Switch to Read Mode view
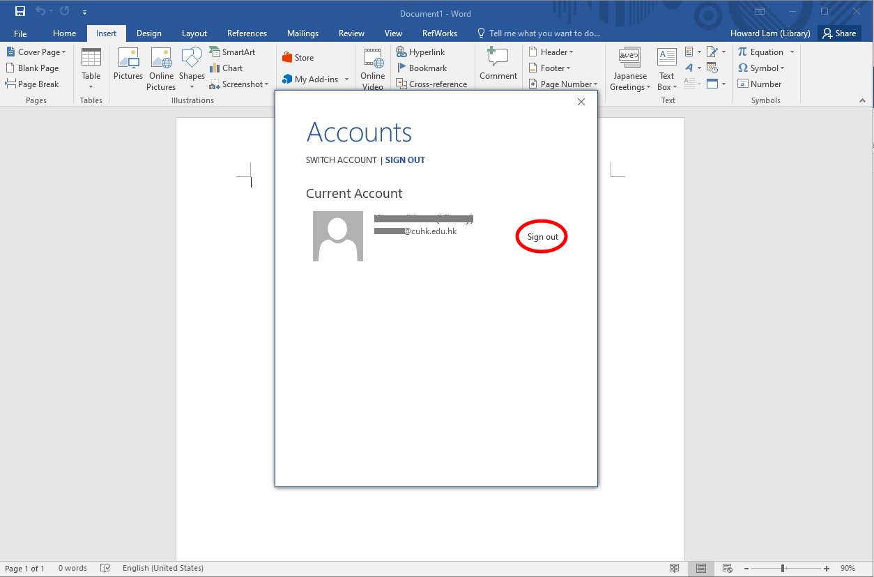 (674, 568)
